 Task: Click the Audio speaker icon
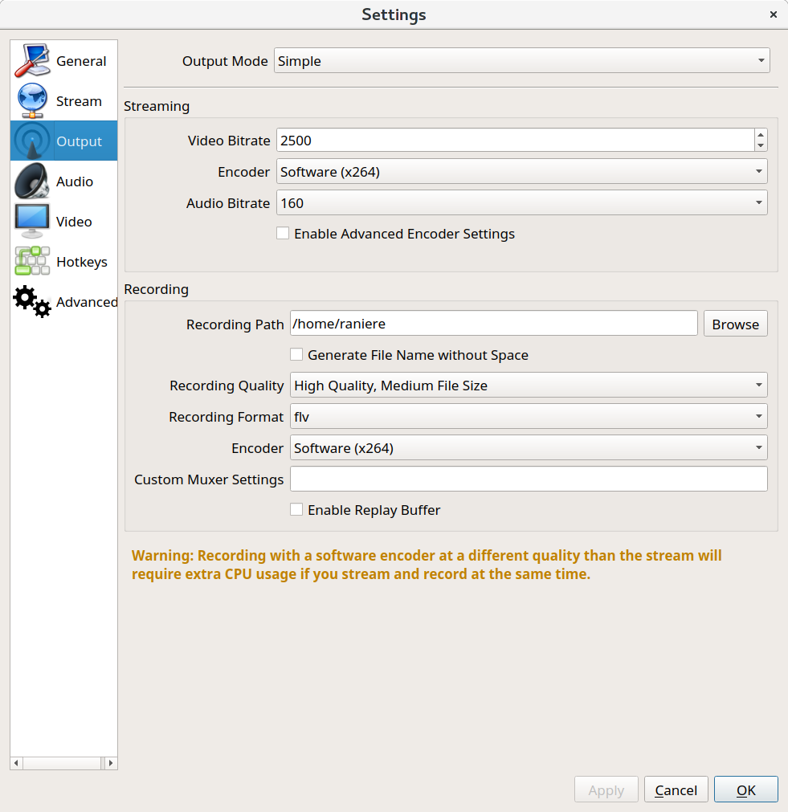(32, 182)
